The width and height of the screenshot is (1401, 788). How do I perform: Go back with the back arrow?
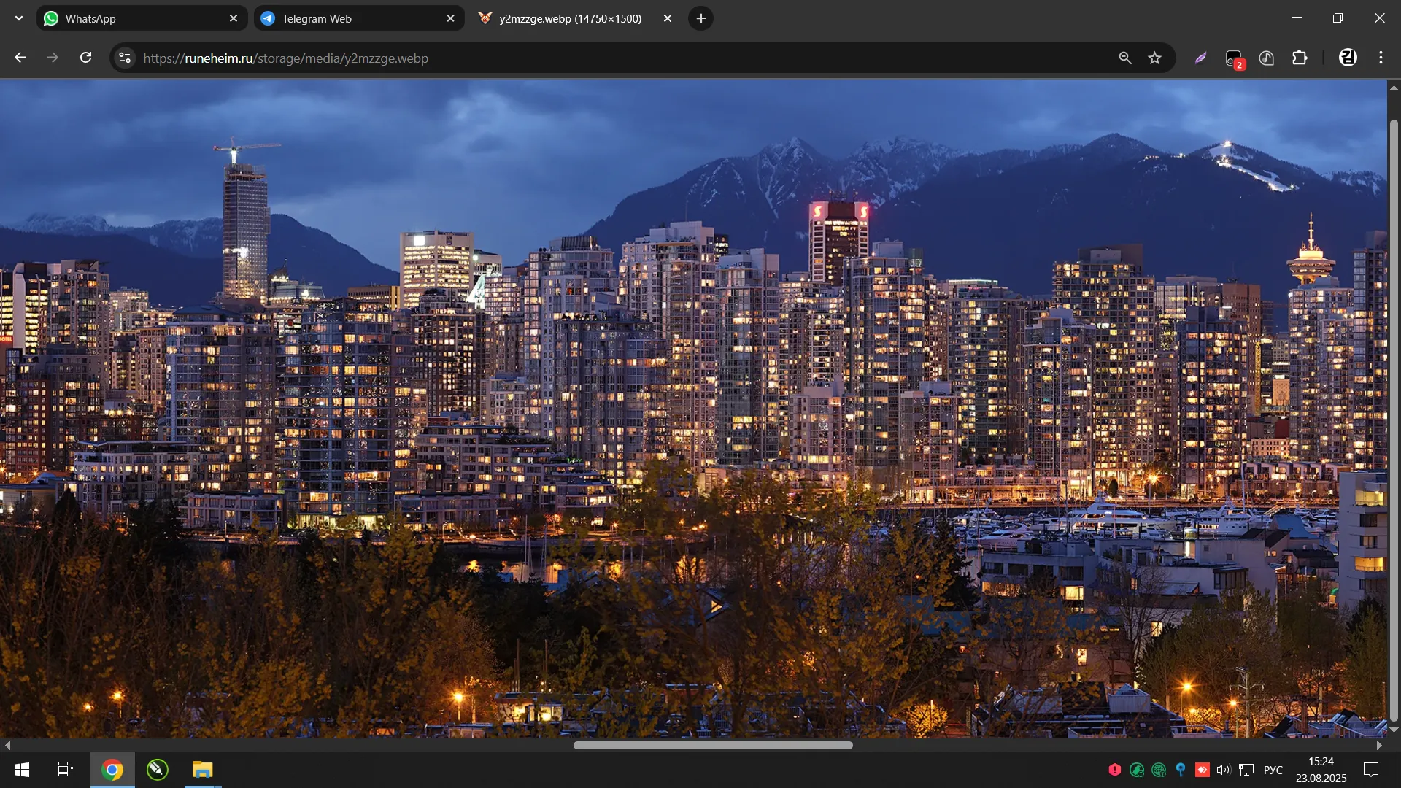tap(20, 58)
